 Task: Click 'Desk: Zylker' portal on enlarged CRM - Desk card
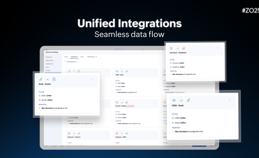(x=180, y=123)
